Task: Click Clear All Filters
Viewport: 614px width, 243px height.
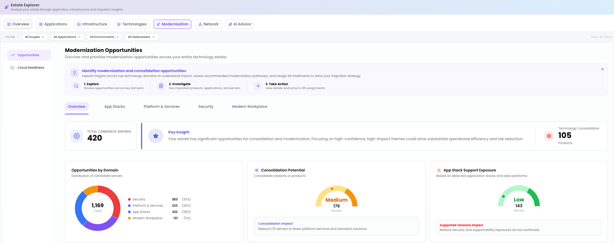Action: point(601,37)
